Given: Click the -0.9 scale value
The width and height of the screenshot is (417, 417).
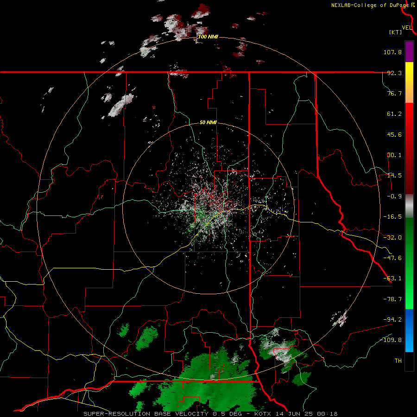Looking at the screenshot, I should point(394,196).
